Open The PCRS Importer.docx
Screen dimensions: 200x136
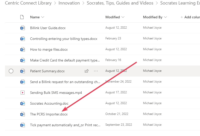pyautogui.click(x=49, y=114)
